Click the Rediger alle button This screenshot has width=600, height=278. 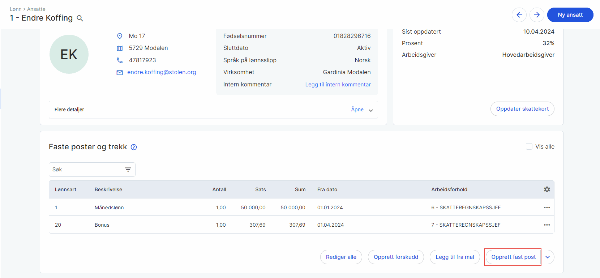pyautogui.click(x=341, y=257)
